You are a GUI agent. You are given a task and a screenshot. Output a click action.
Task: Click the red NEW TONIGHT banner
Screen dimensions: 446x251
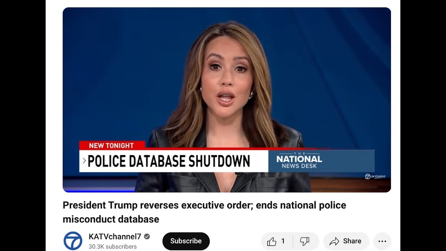click(x=112, y=145)
